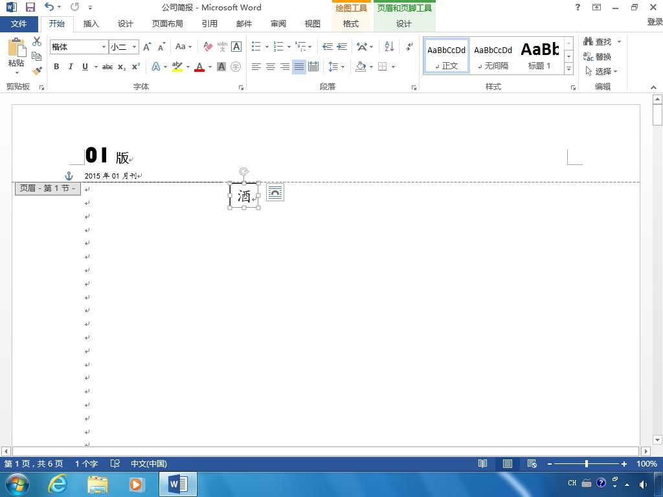Screen dimensions: 663x497
Task: Apply character shading icon
Action: click(x=221, y=67)
